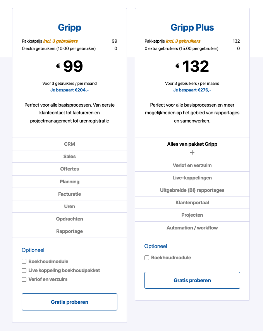Select the Facturatie feature
This screenshot has height=331, width=263.
[69, 194]
